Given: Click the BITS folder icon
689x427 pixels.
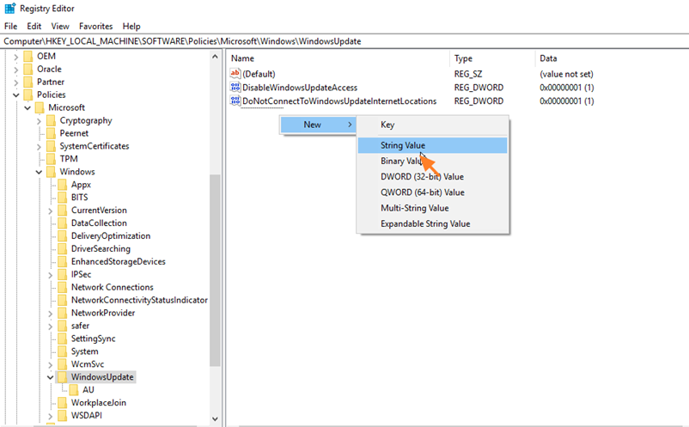Looking at the screenshot, I should click(x=63, y=198).
